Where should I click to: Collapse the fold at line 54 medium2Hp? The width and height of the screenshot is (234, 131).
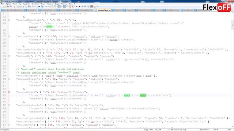point(9,125)
